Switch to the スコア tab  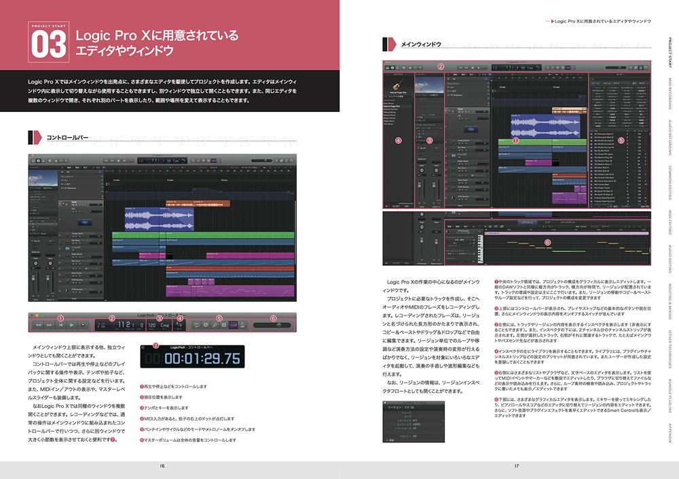point(547,223)
